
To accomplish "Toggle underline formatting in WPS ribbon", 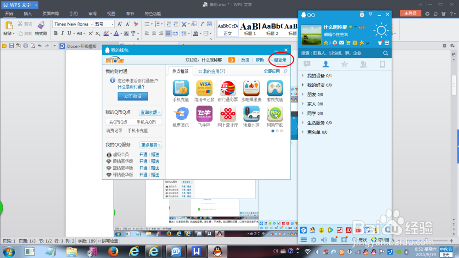I will point(69,34).
